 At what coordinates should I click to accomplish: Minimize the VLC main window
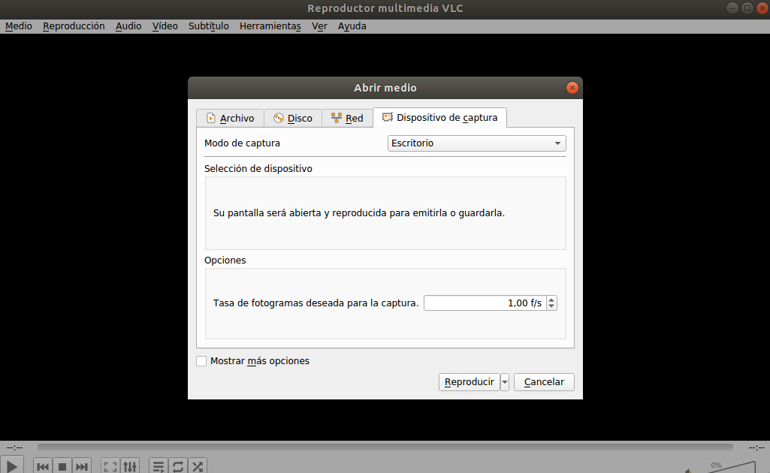732,8
